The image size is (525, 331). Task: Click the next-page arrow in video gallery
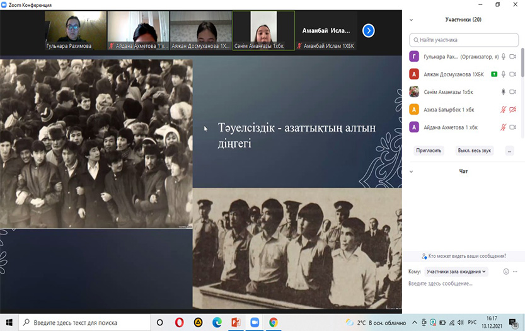tap(369, 30)
